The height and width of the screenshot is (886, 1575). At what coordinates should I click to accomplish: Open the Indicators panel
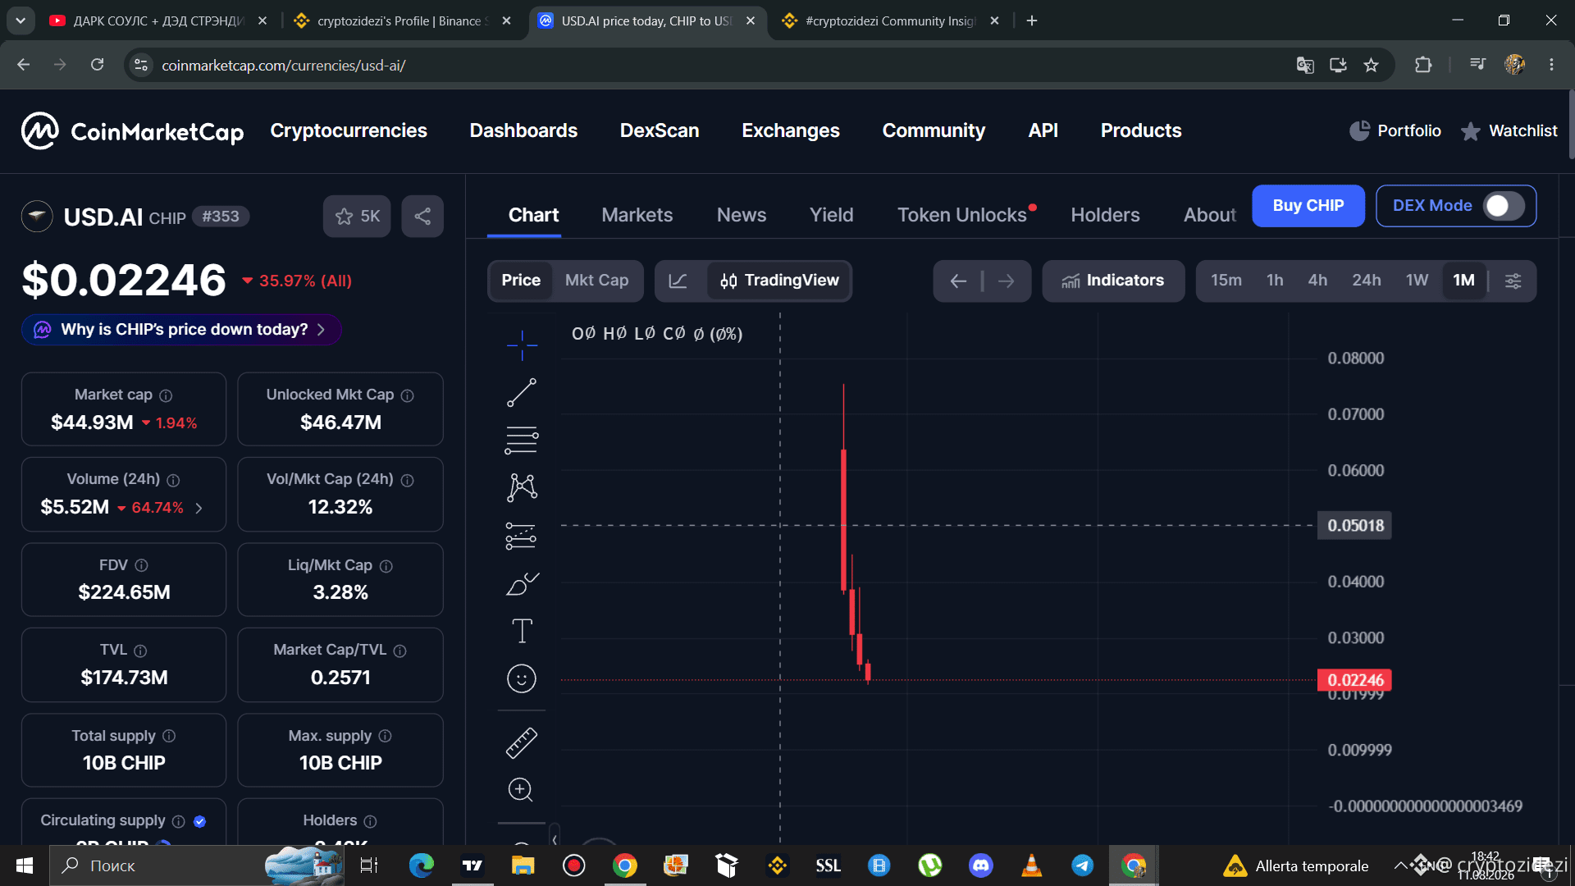[1113, 281]
